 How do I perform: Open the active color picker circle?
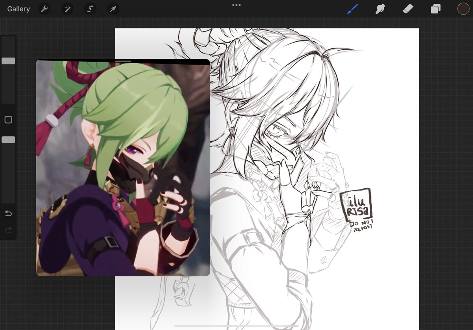(463, 9)
